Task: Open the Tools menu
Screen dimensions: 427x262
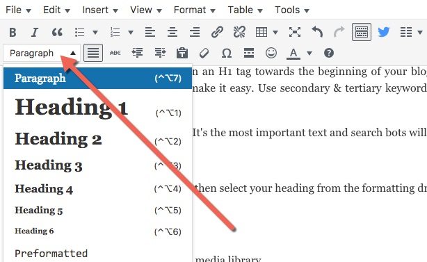Action: point(292,10)
